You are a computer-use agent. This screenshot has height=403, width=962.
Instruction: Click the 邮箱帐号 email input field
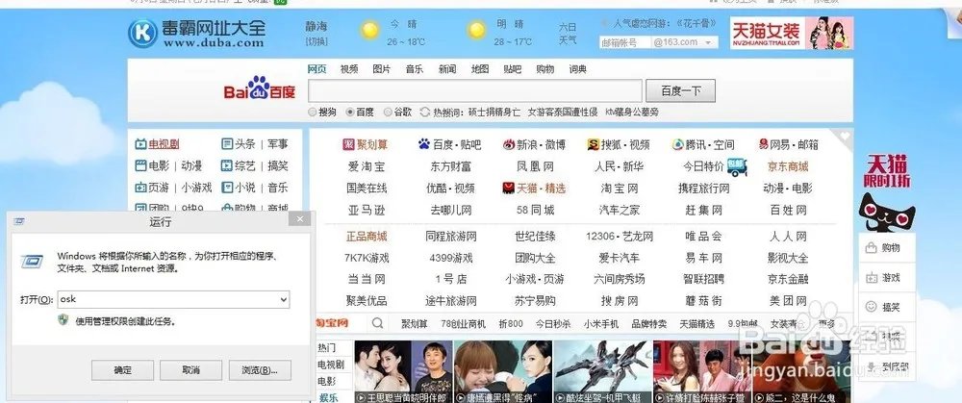click(624, 42)
